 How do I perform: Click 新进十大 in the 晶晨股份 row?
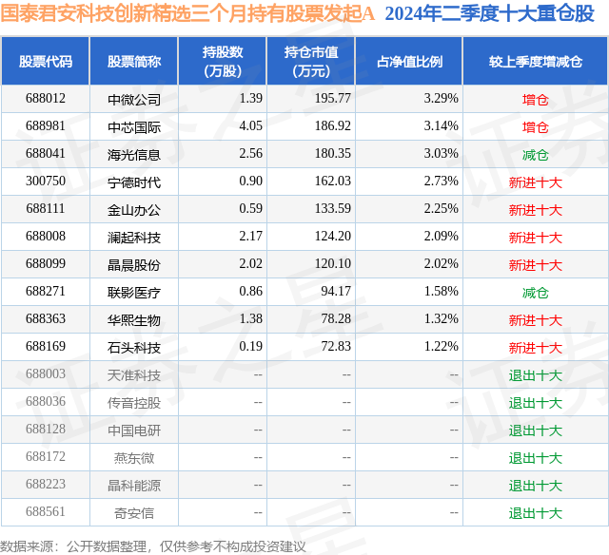[x=535, y=265]
